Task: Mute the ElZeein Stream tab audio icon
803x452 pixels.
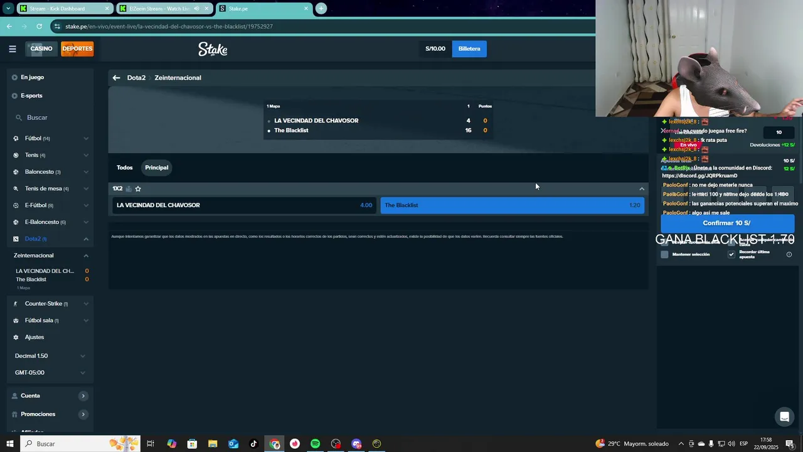Action: click(x=196, y=8)
